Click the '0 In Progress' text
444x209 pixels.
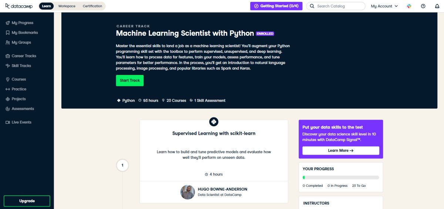click(337, 186)
